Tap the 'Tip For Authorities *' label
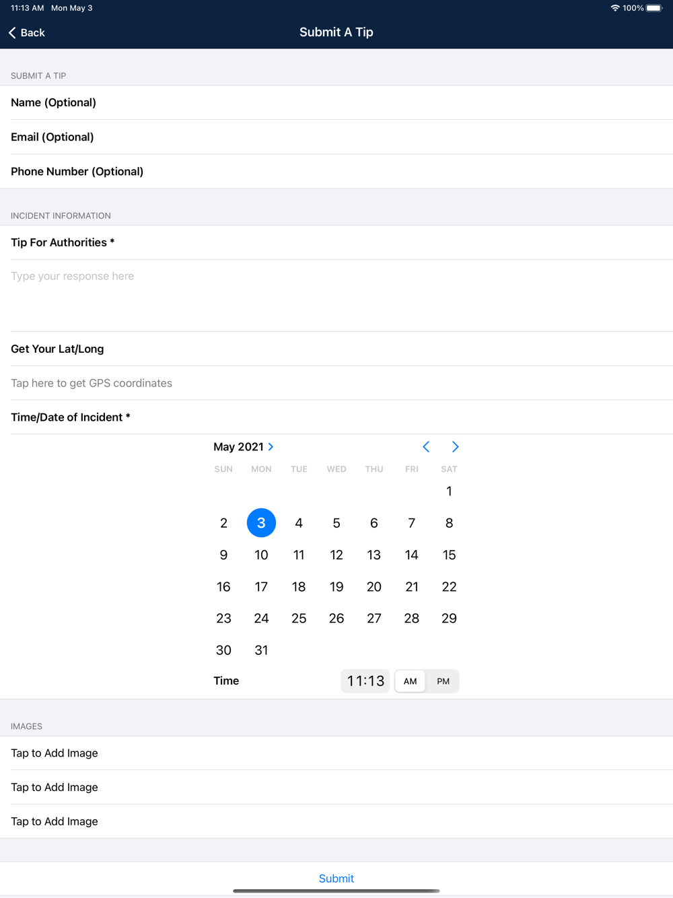 coord(63,242)
